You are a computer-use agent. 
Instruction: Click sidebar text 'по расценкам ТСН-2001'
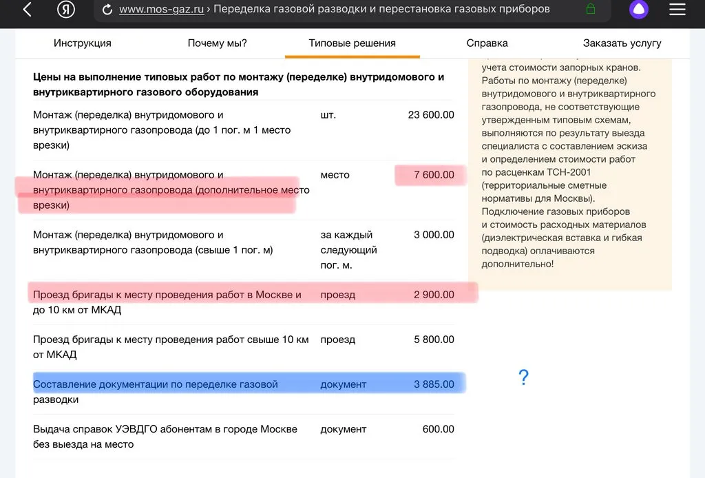536,172
